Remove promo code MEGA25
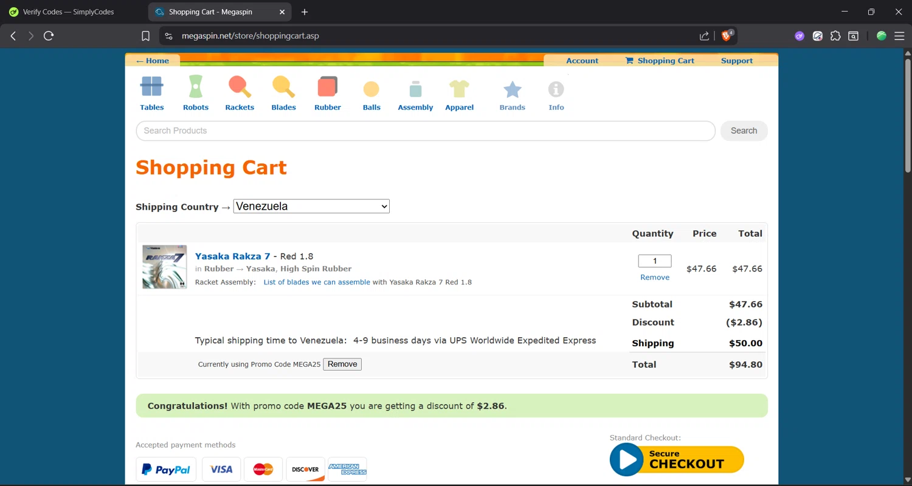The width and height of the screenshot is (912, 486). point(342,364)
